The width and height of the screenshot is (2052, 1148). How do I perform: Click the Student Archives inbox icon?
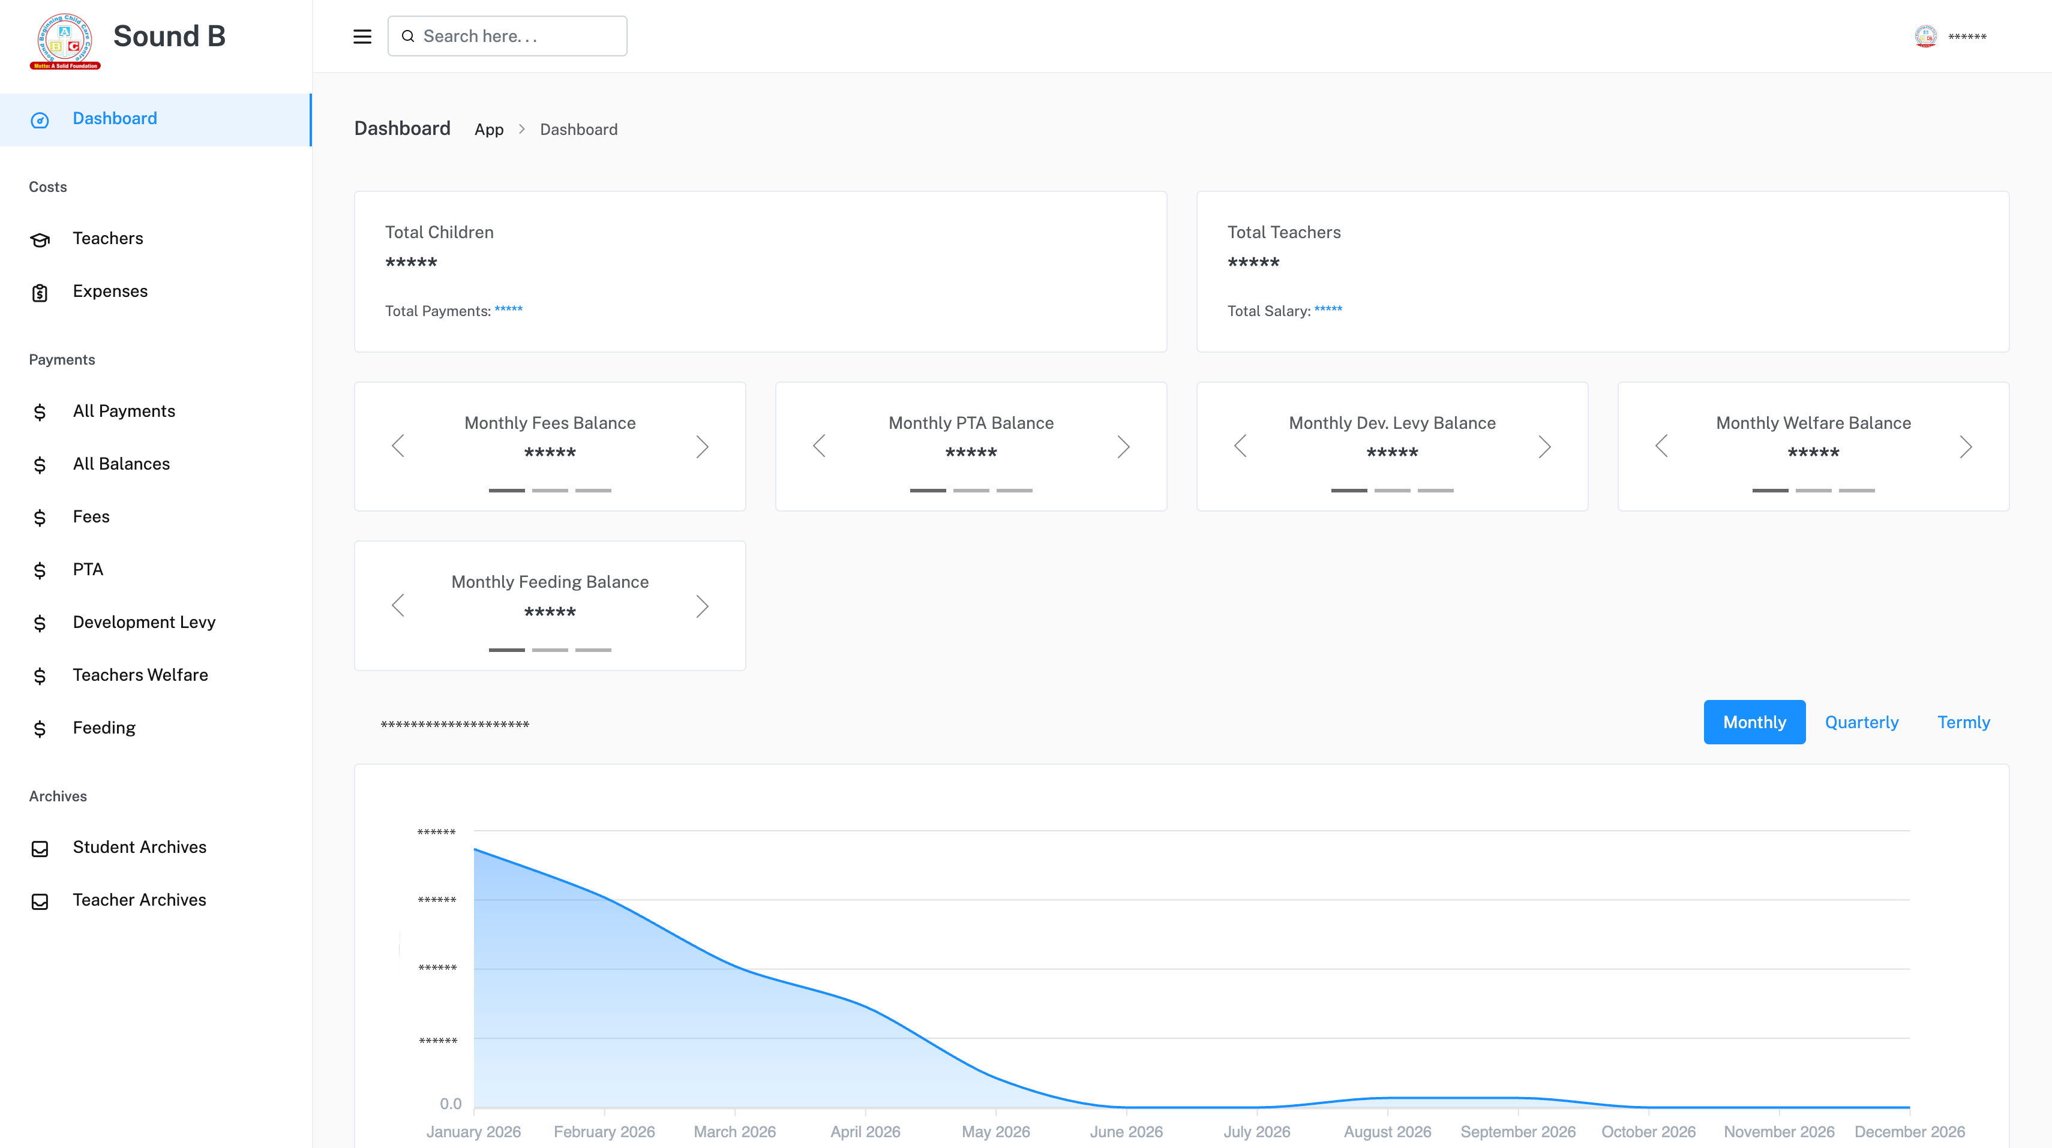[x=40, y=849]
